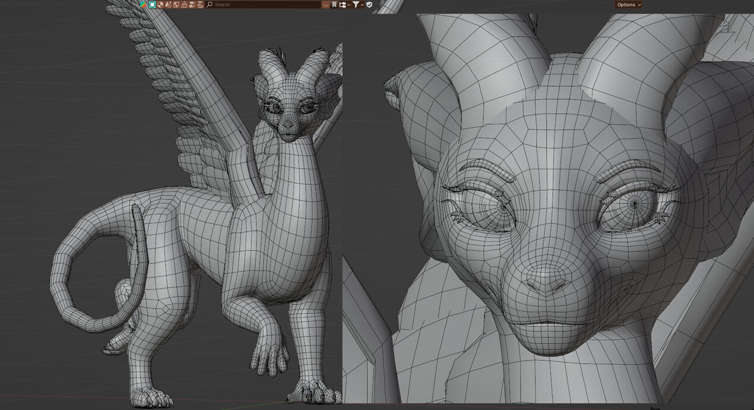Open the dropdown next to the snapping icon
This screenshot has height=410, width=754.
tap(349, 4)
